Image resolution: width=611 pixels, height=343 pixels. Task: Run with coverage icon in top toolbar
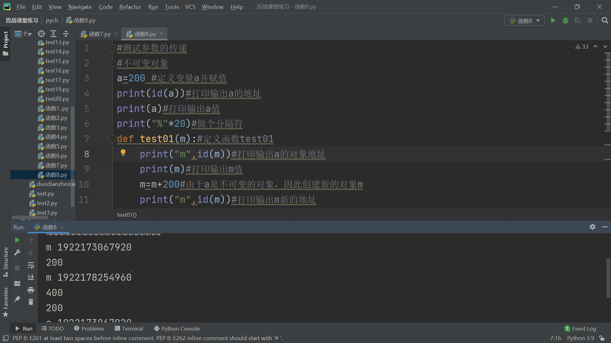click(578, 20)
